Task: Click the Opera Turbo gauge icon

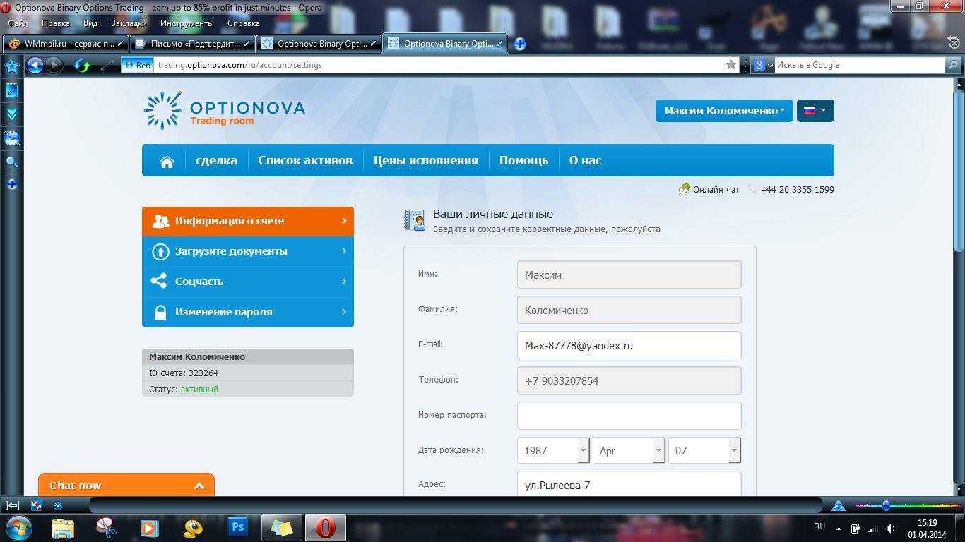Action: click(x=58, y=505)
